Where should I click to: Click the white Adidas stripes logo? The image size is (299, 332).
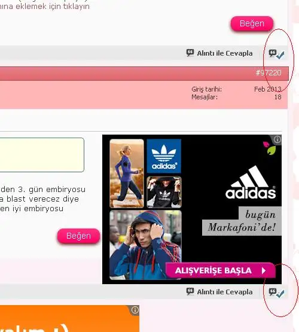pyautogui.click(x=251, y=182)
